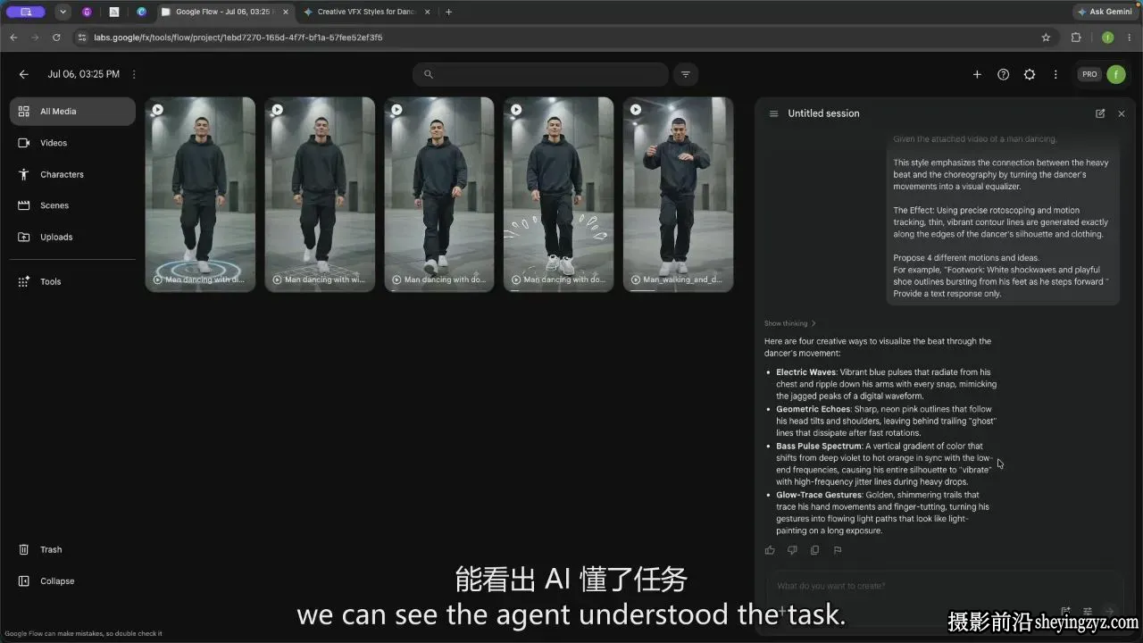Open the session list hamburger menu
This screenshot has height=643, width=1143.
(773, 113)
